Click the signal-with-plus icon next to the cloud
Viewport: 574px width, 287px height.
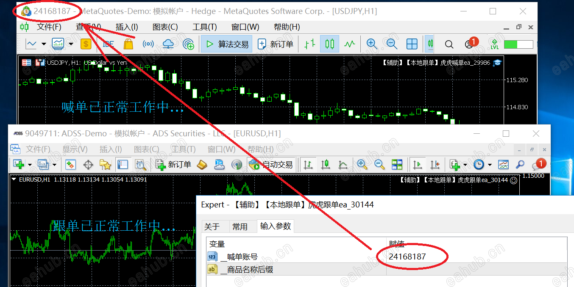tap(188, 44)
